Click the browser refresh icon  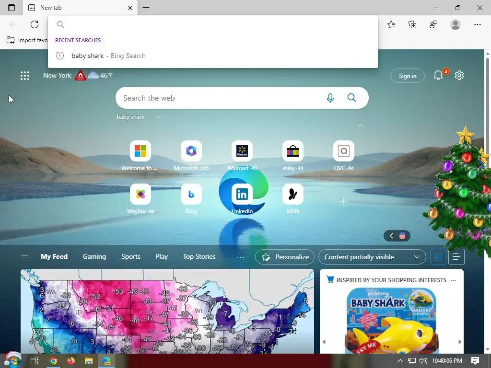(35, 24)
